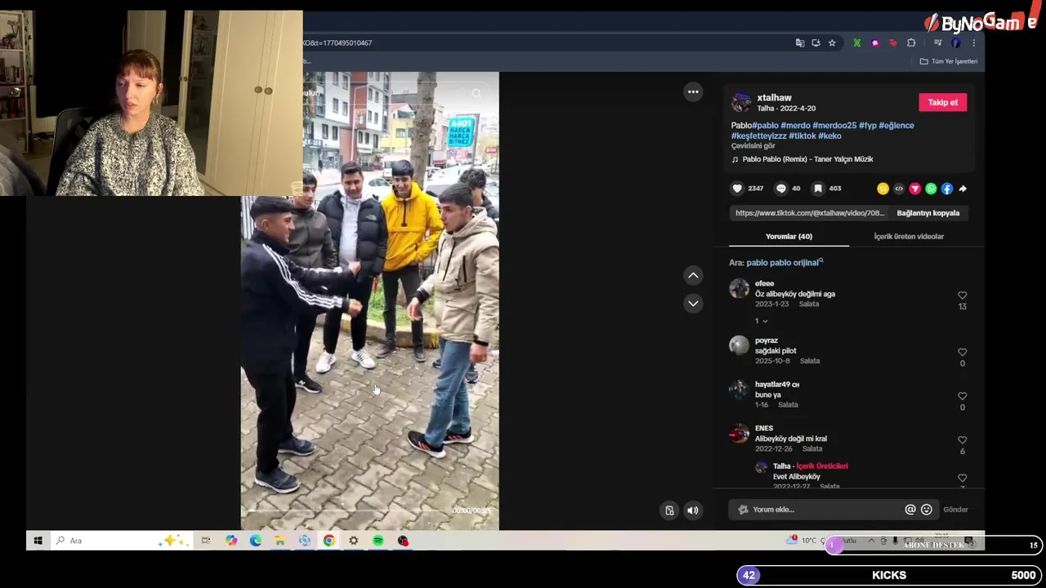Viewport: 1046px width, 588px height.
Task: Open xtalhaw's profile avatar
Action: click(x=741, y=102)
